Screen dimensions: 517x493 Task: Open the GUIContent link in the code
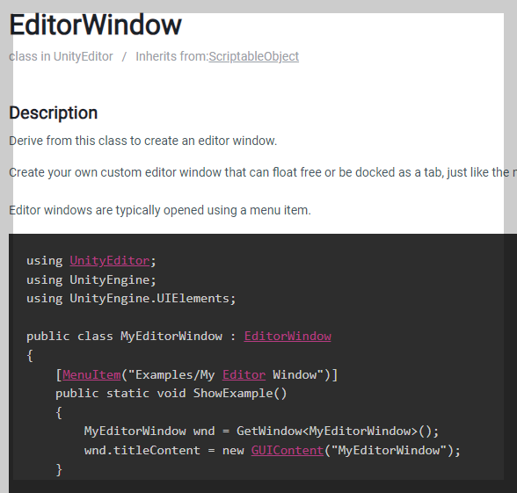click(x=288, y=450)
